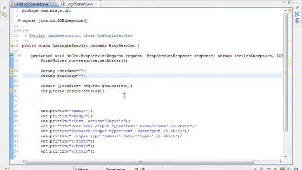Viewport: 302px width, 170px height.
Task: Click the 'protected void doGet' method signature
Action: pyautogui.click(x=55, y=56)
